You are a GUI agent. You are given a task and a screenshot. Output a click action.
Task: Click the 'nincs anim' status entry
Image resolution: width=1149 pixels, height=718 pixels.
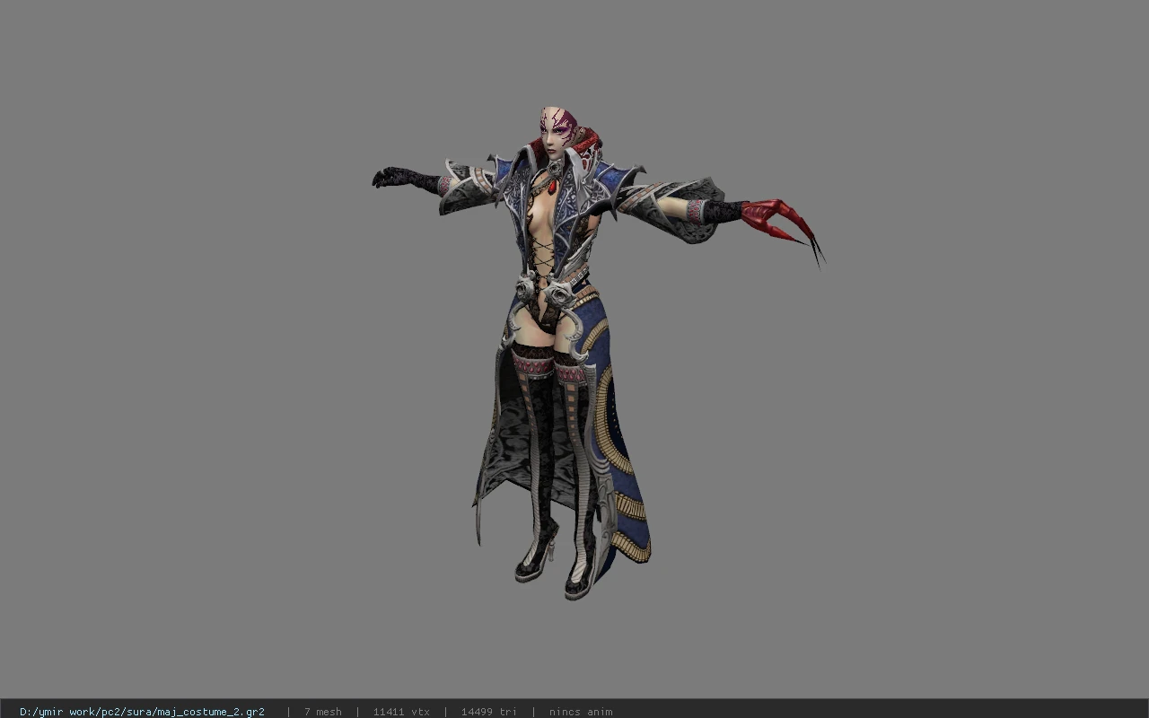click(581, 712)
